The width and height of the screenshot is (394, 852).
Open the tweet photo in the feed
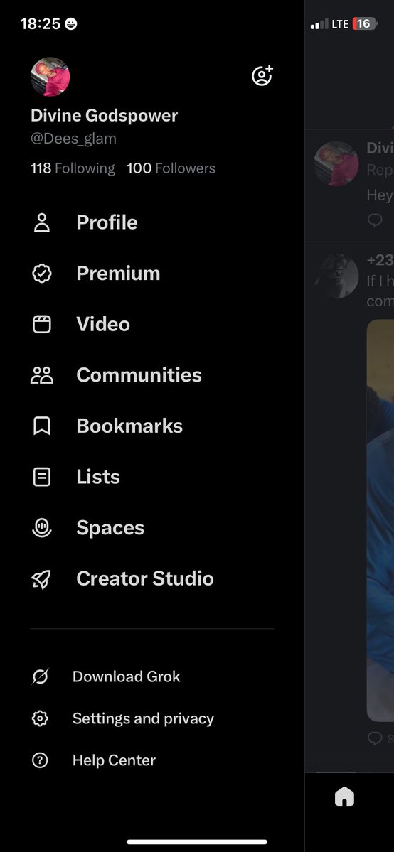click(380, 520)
